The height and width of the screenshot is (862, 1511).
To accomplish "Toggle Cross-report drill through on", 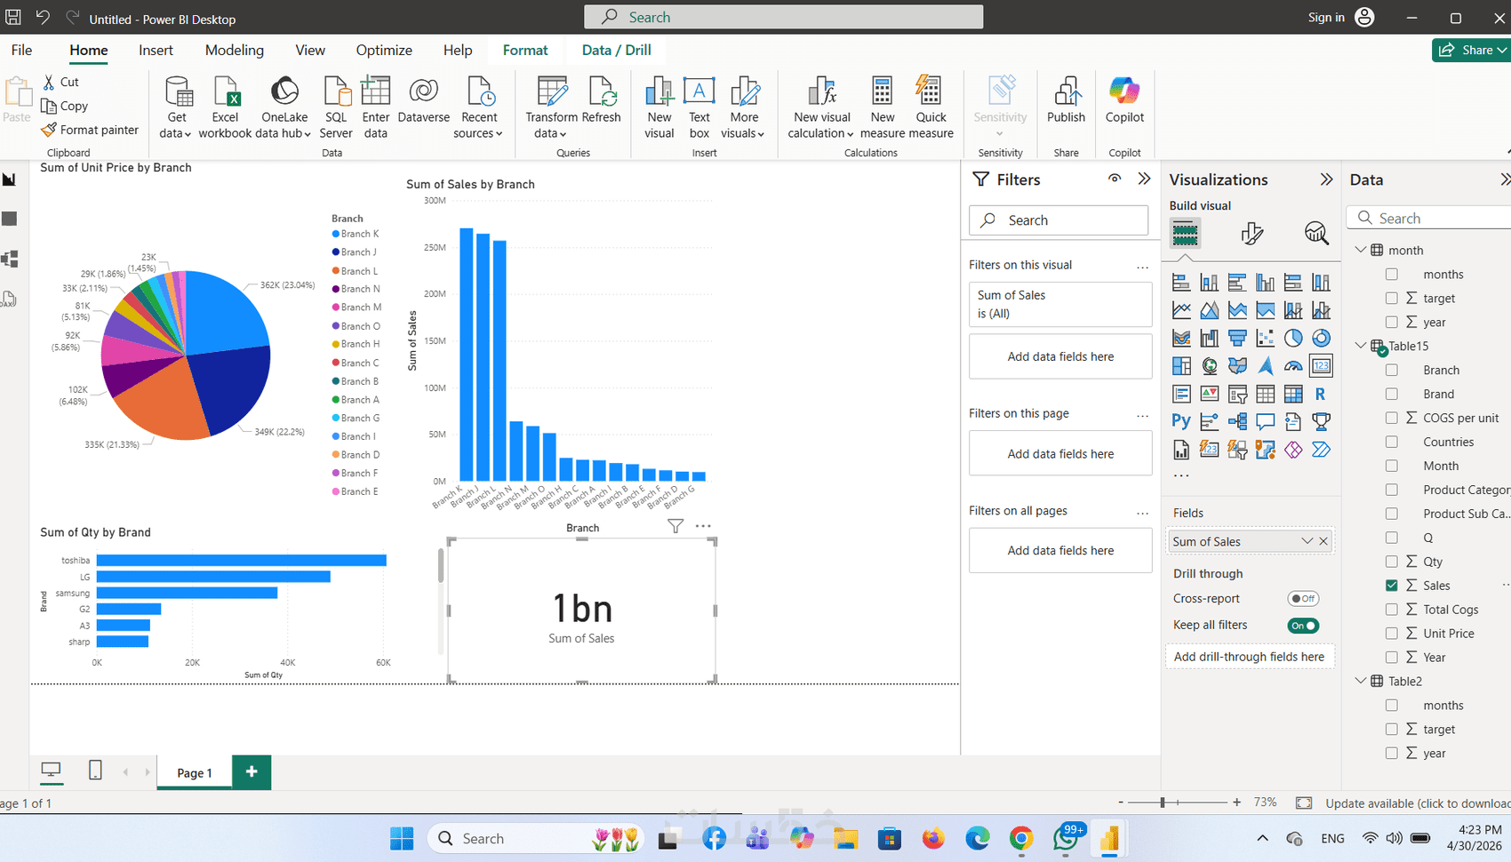I will click(1303, 599).
